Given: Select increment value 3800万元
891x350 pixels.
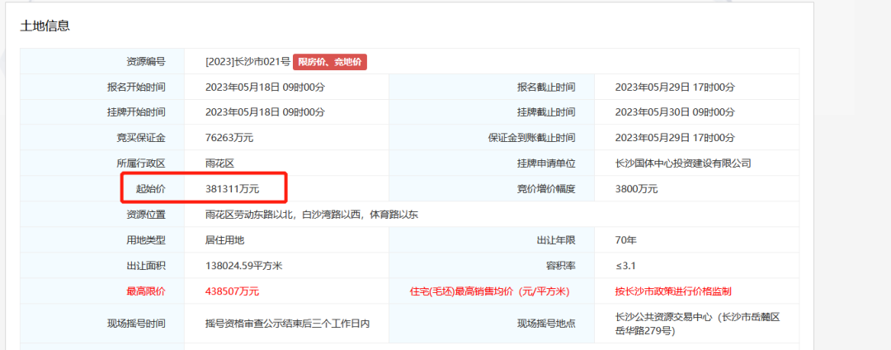Looking at the screenshot, I should [636, 189].
